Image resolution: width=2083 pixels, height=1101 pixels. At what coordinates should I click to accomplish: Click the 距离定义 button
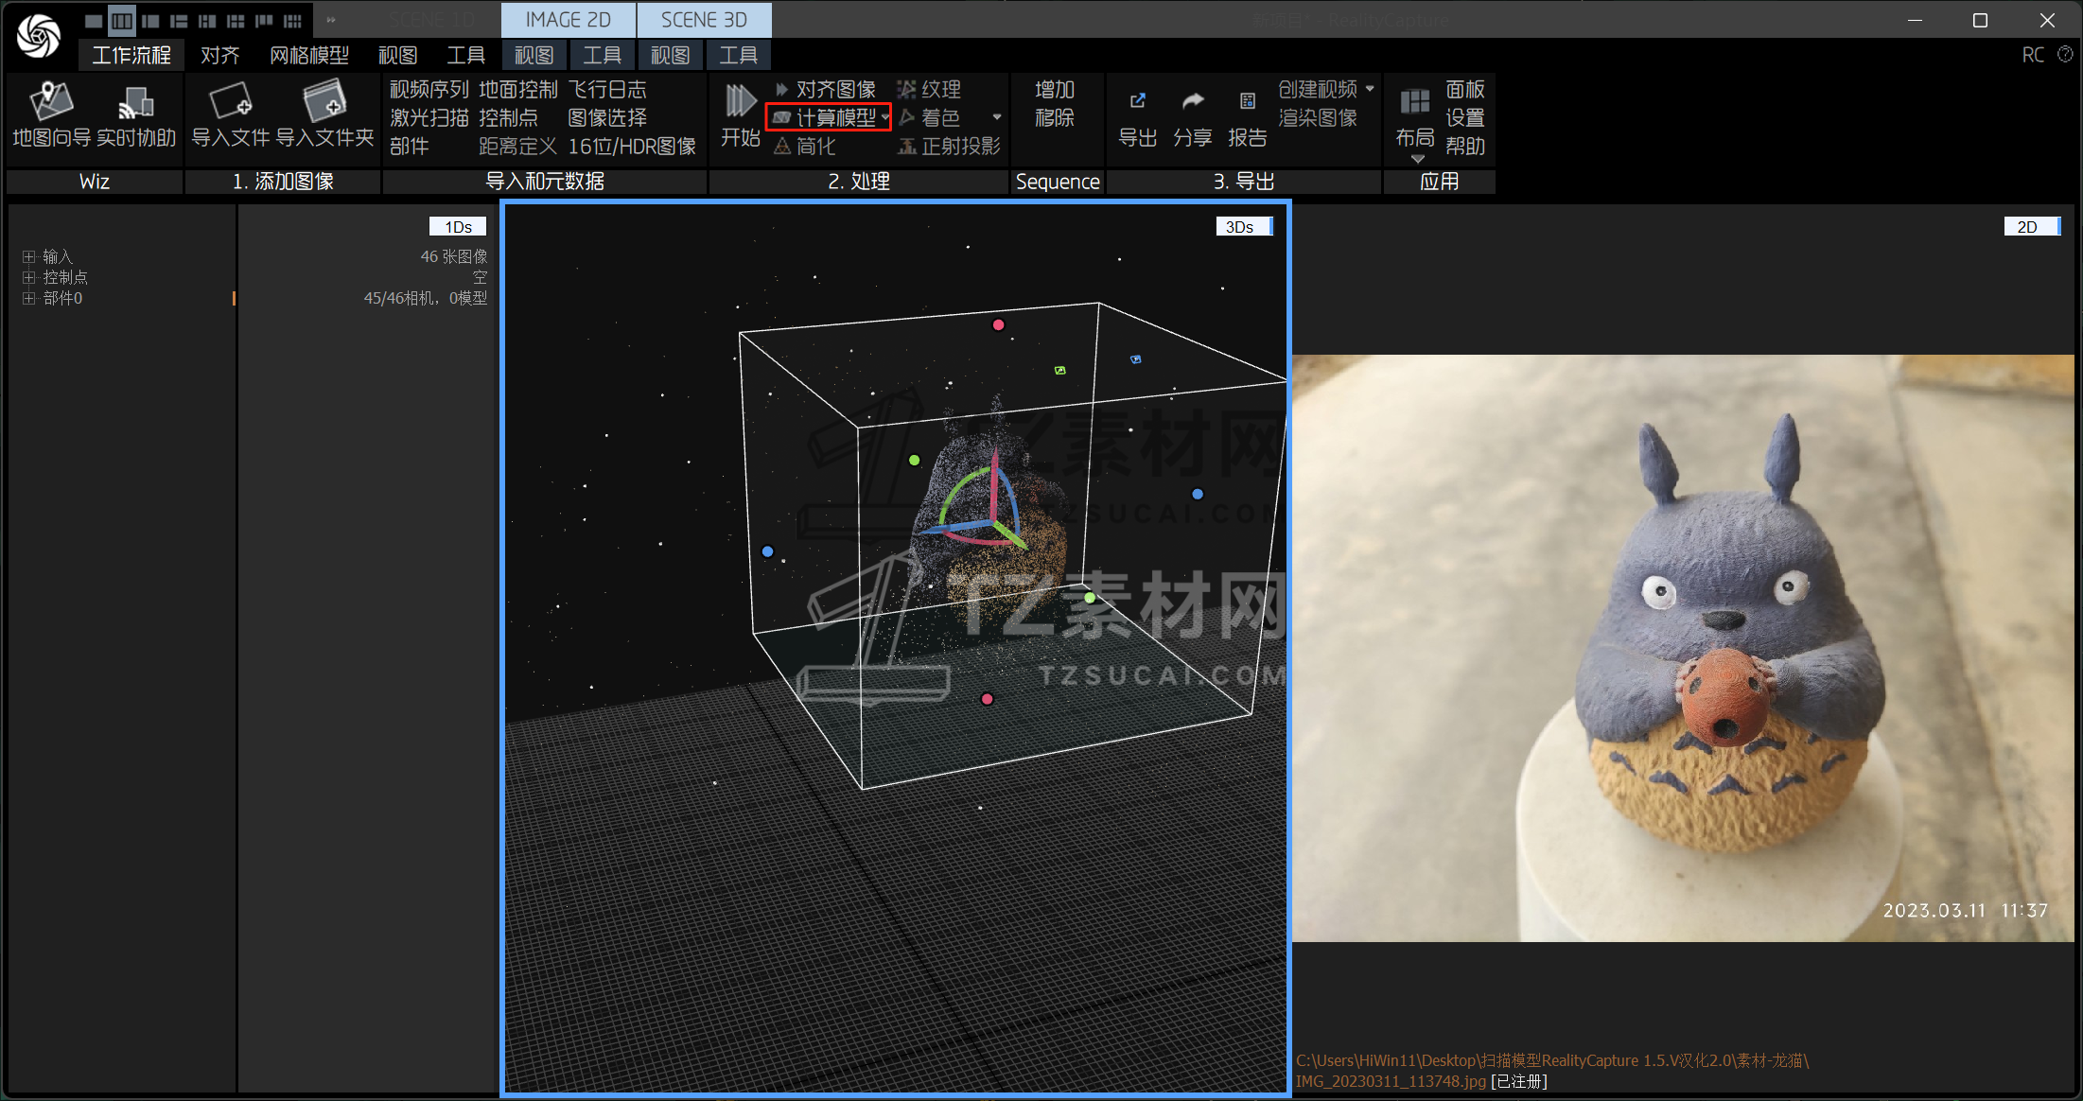518,146
